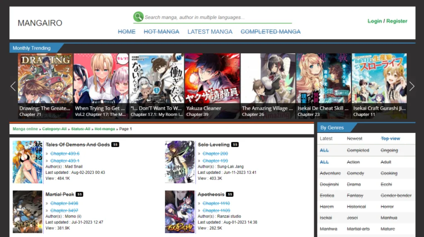Select the Gender bender genre
Screen dimensions: 424x237
(396, 195)
